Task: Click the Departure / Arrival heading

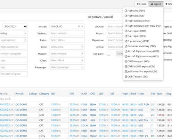Action: click(100, 17)
